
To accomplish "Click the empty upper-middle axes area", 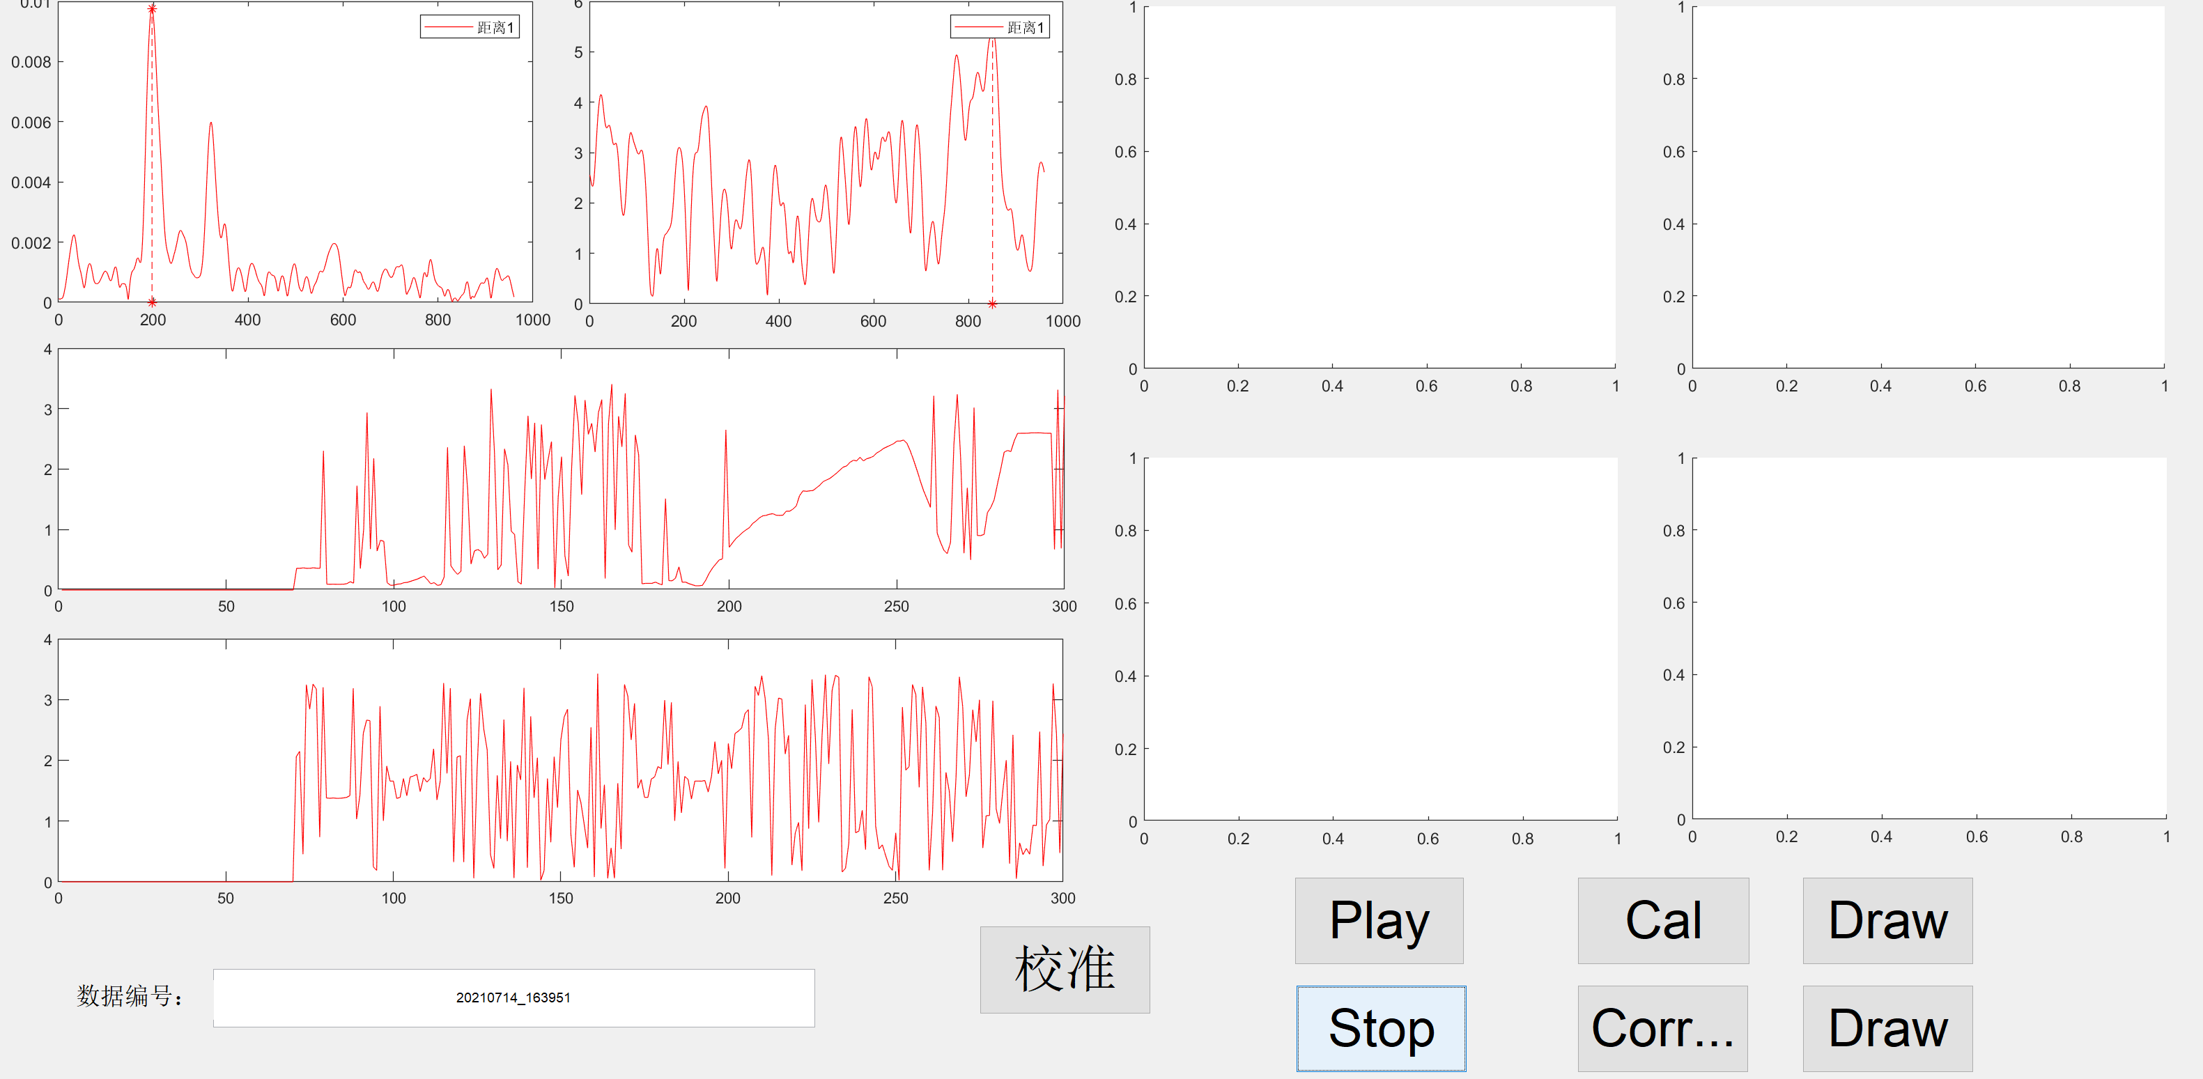I will (x=1379, y=188).
